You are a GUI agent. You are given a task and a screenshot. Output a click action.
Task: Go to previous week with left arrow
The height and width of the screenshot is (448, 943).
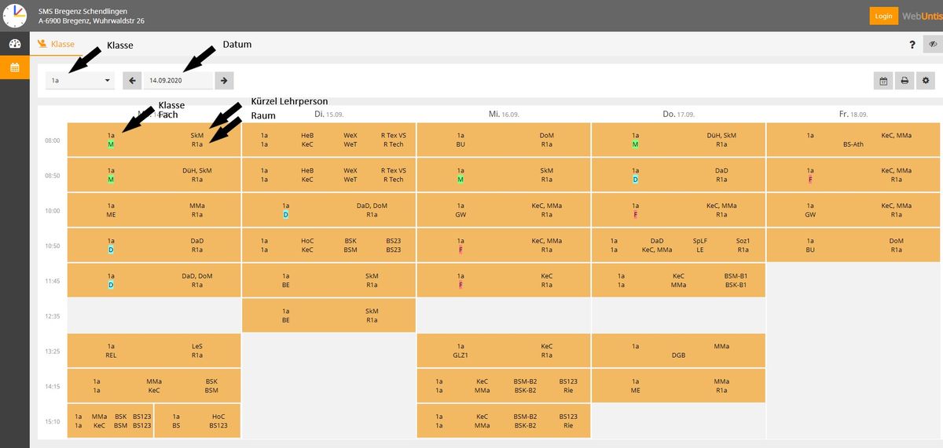coord(132,80)
